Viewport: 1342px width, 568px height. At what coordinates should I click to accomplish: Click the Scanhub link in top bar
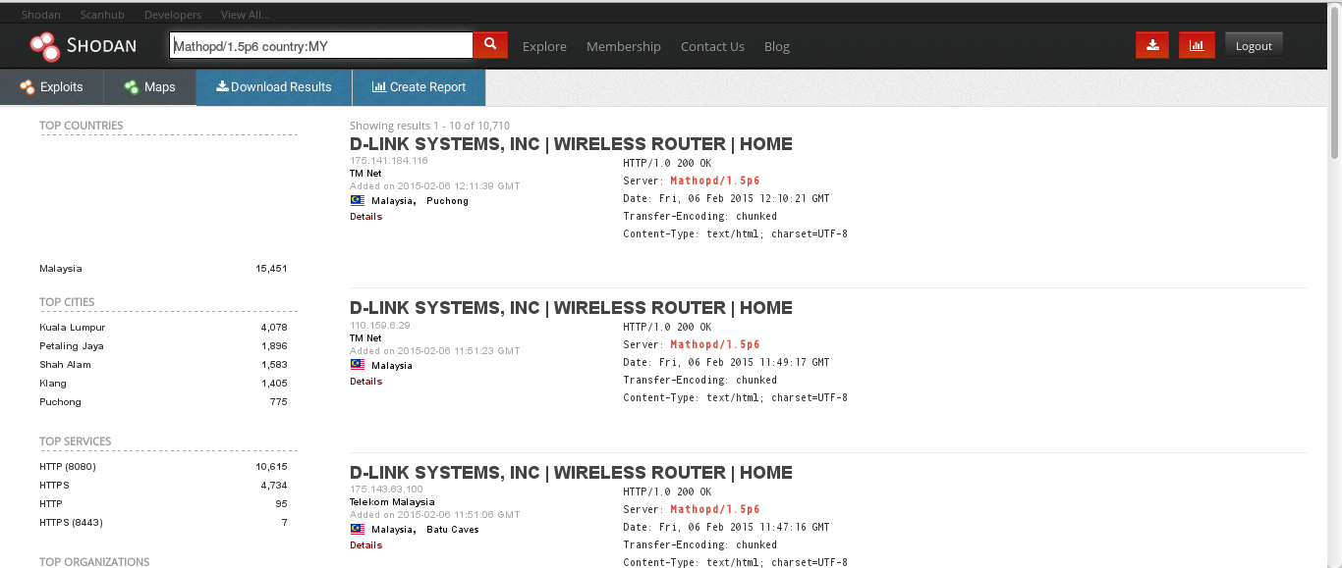(102, 15)
